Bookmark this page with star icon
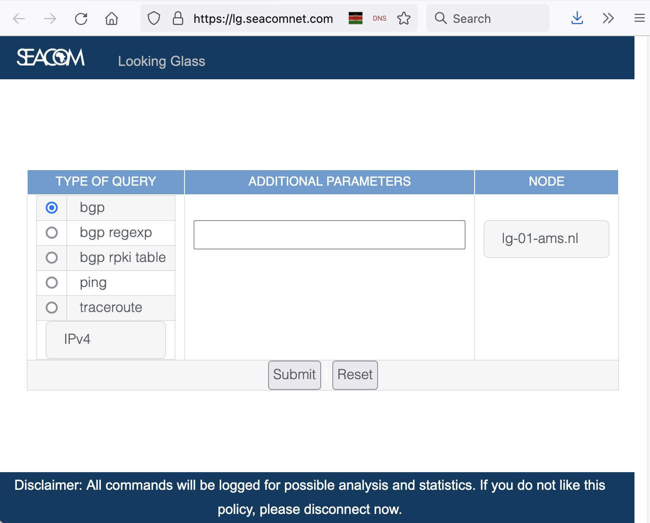The width and height of the screenshot is (650, 523). 404,19
